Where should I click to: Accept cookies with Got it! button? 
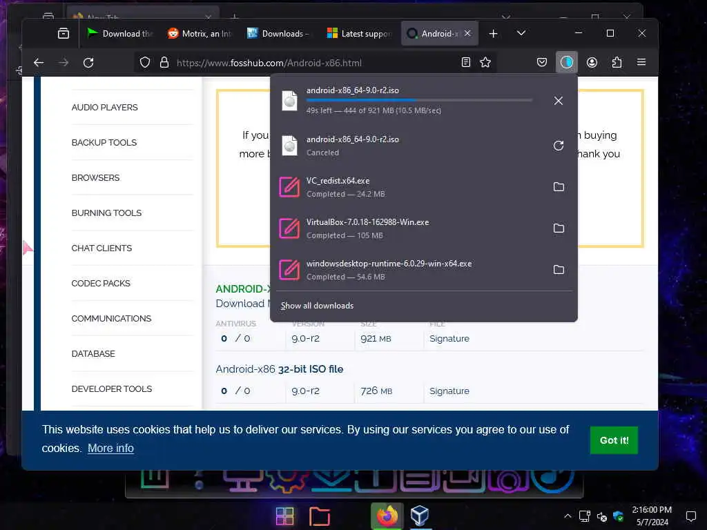click(x=614, y=440)
